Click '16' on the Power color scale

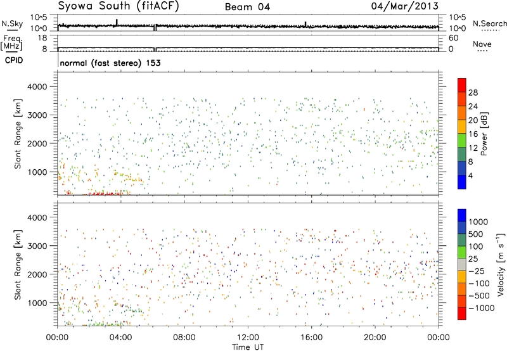[x=473, y=134]
